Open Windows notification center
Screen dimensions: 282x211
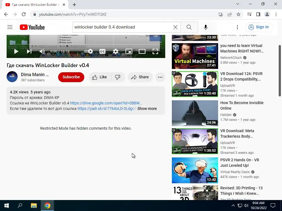coord(273,206)
